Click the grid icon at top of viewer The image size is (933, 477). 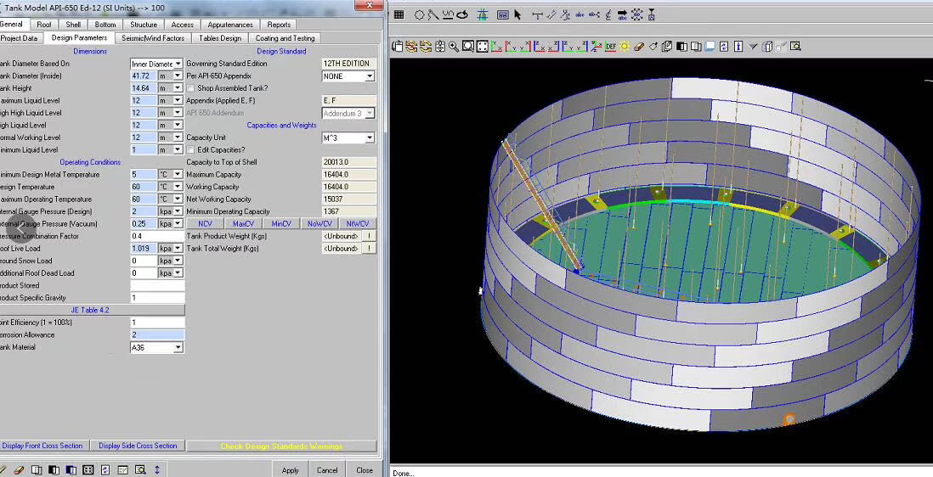click(399, 15)
